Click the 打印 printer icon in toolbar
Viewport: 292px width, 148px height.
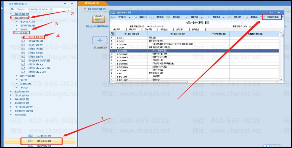113,17
